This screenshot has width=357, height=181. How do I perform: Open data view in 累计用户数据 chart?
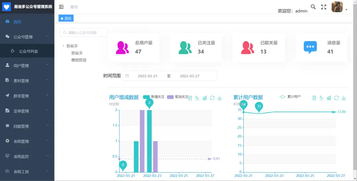click(314, 98)
